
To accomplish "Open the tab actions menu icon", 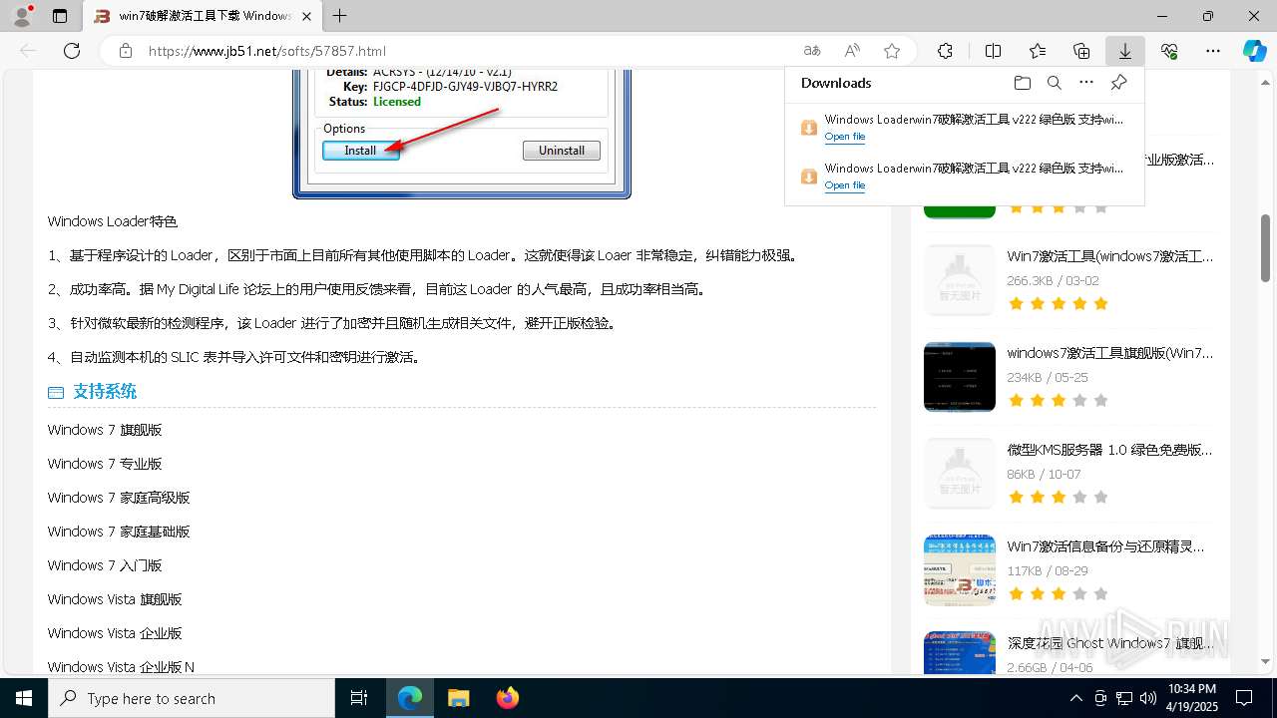I will (60, 16).
